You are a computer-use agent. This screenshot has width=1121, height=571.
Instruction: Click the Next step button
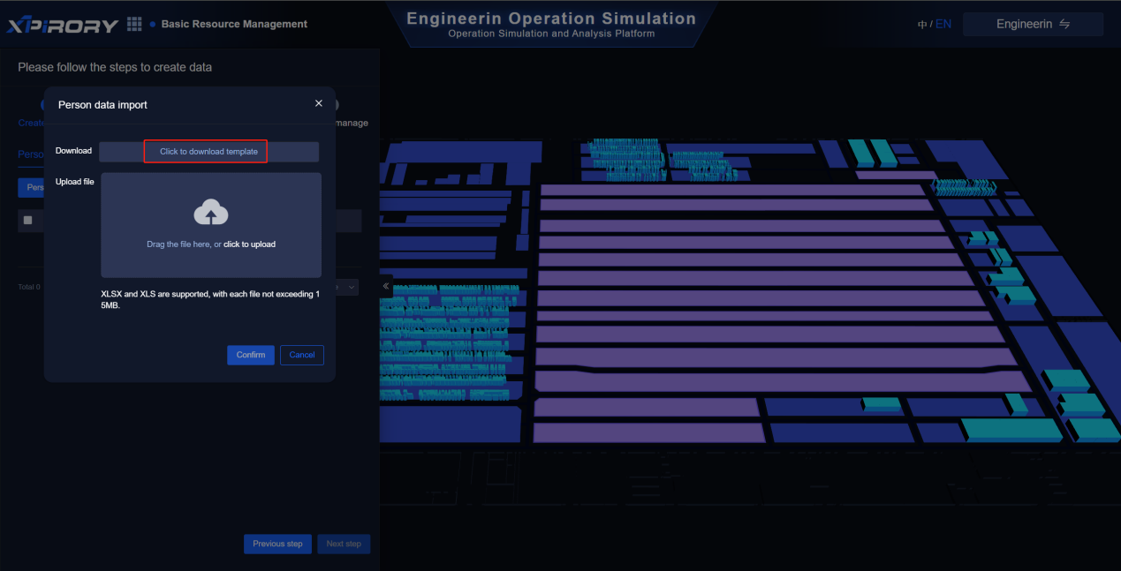pos(344,544)
